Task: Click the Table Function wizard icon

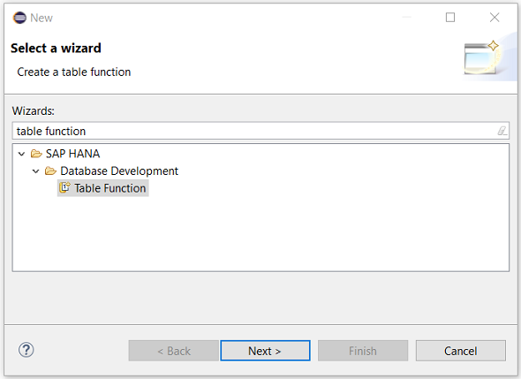Action: click(x=64, y=188)
